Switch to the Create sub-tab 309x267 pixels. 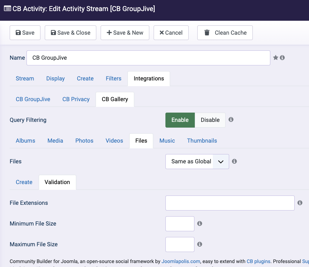tap(24, 182)
